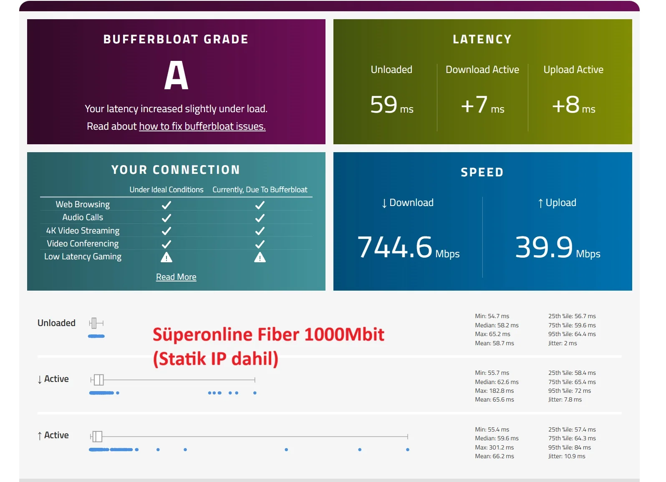The width and height of the screenshot is (666, 482).
Task: Click the Video Conferencing ideal checkmark
Action: pyautogui.click(x=166, y=244)
